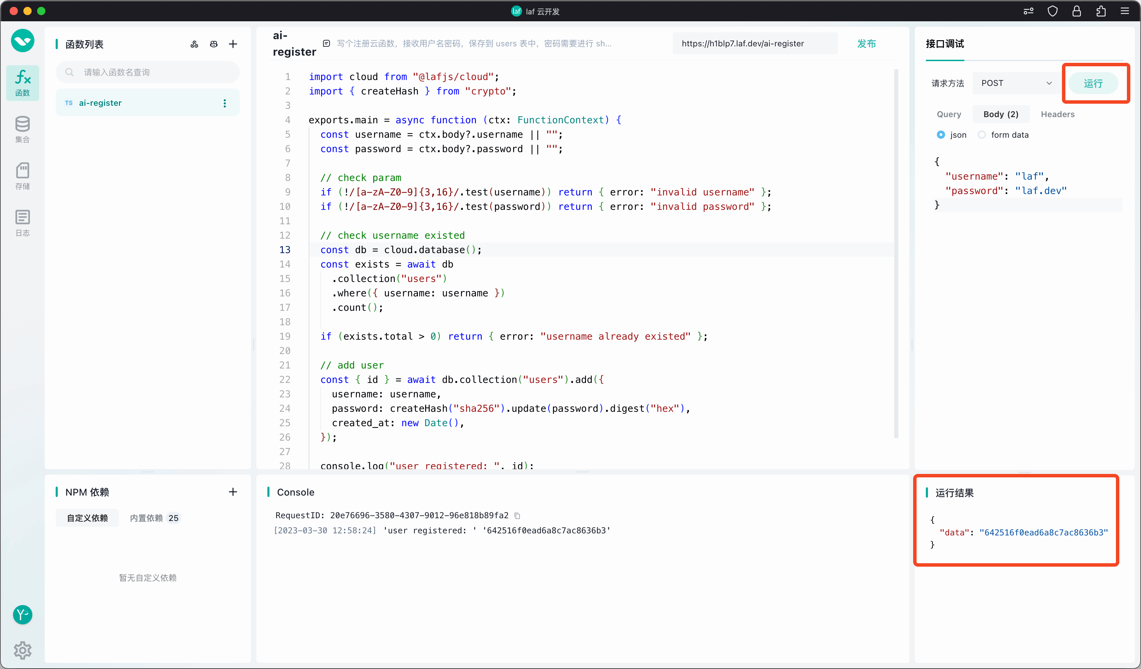The image size is (1141, 669).
Task: Open the 日志 logs sidebar icon
Action: click(x=23, y=223)
